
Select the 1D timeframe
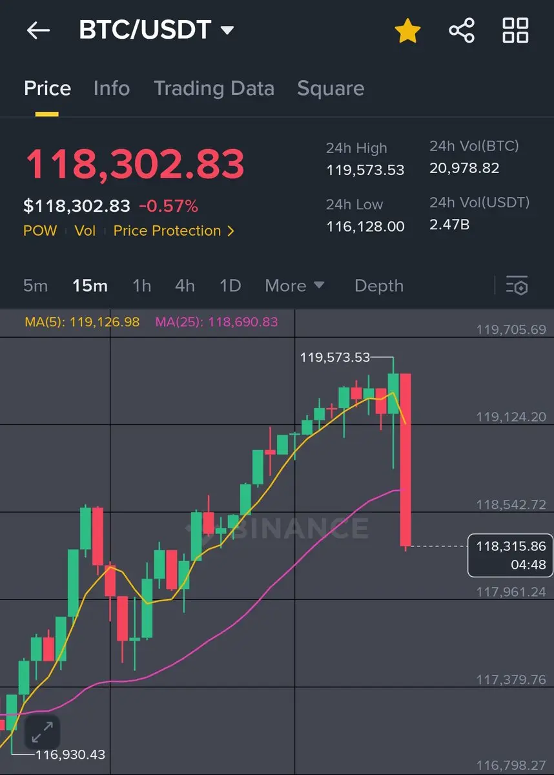[230, 285]
